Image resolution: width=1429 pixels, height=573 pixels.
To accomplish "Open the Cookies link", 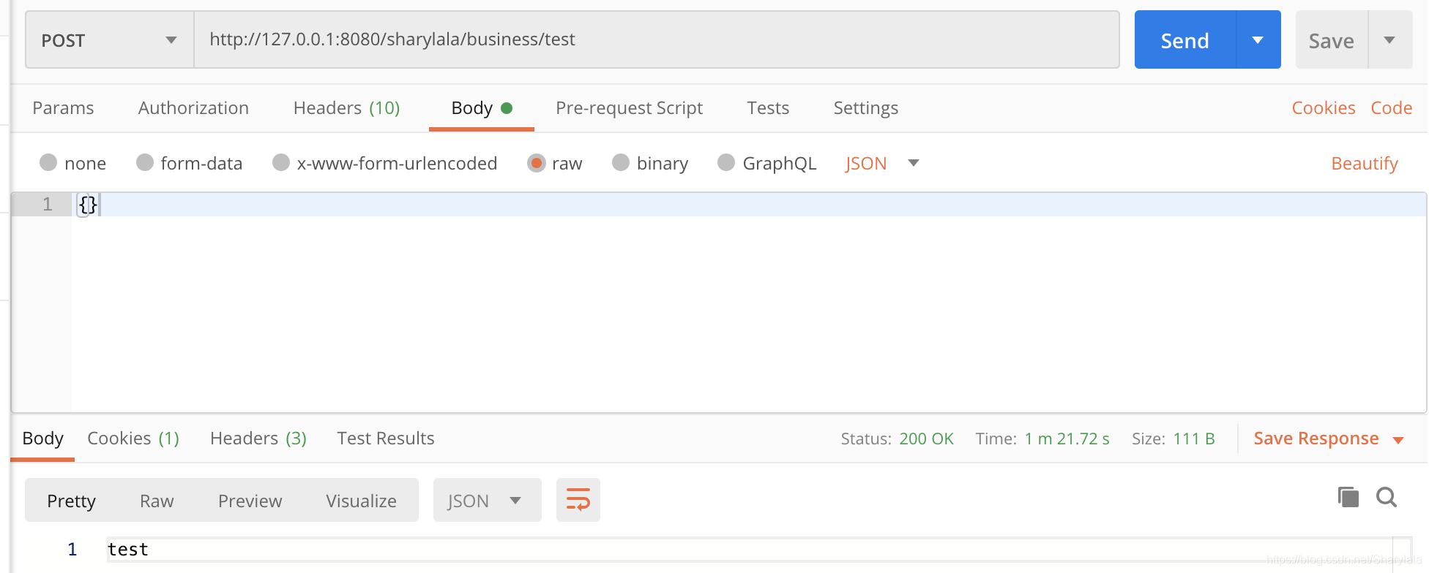I will point(1323,108).
